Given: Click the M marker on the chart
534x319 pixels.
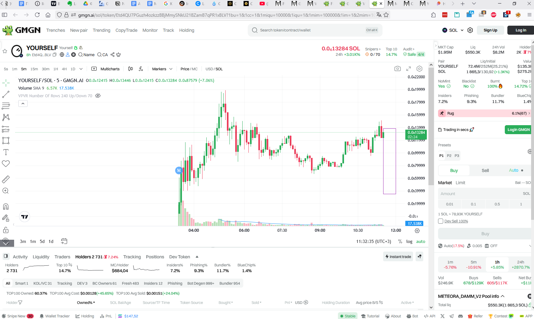Looking at the screenshot, I should [179, 170].
